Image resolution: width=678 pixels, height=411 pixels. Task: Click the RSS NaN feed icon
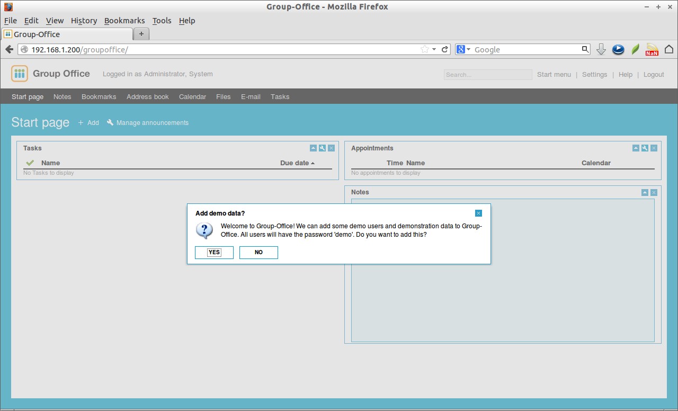pos(652,49)
